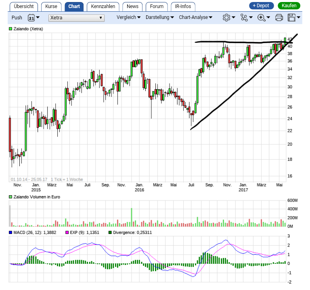Open the News tab
310x290 pixels.
132,6
